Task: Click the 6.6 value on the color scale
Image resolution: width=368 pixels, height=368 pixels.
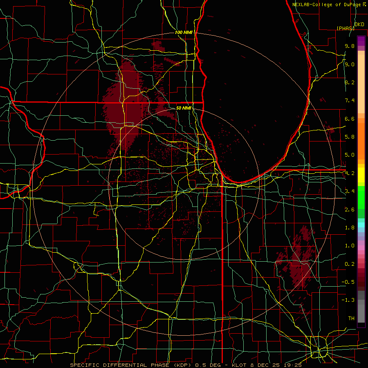Action: click(350, 119)
